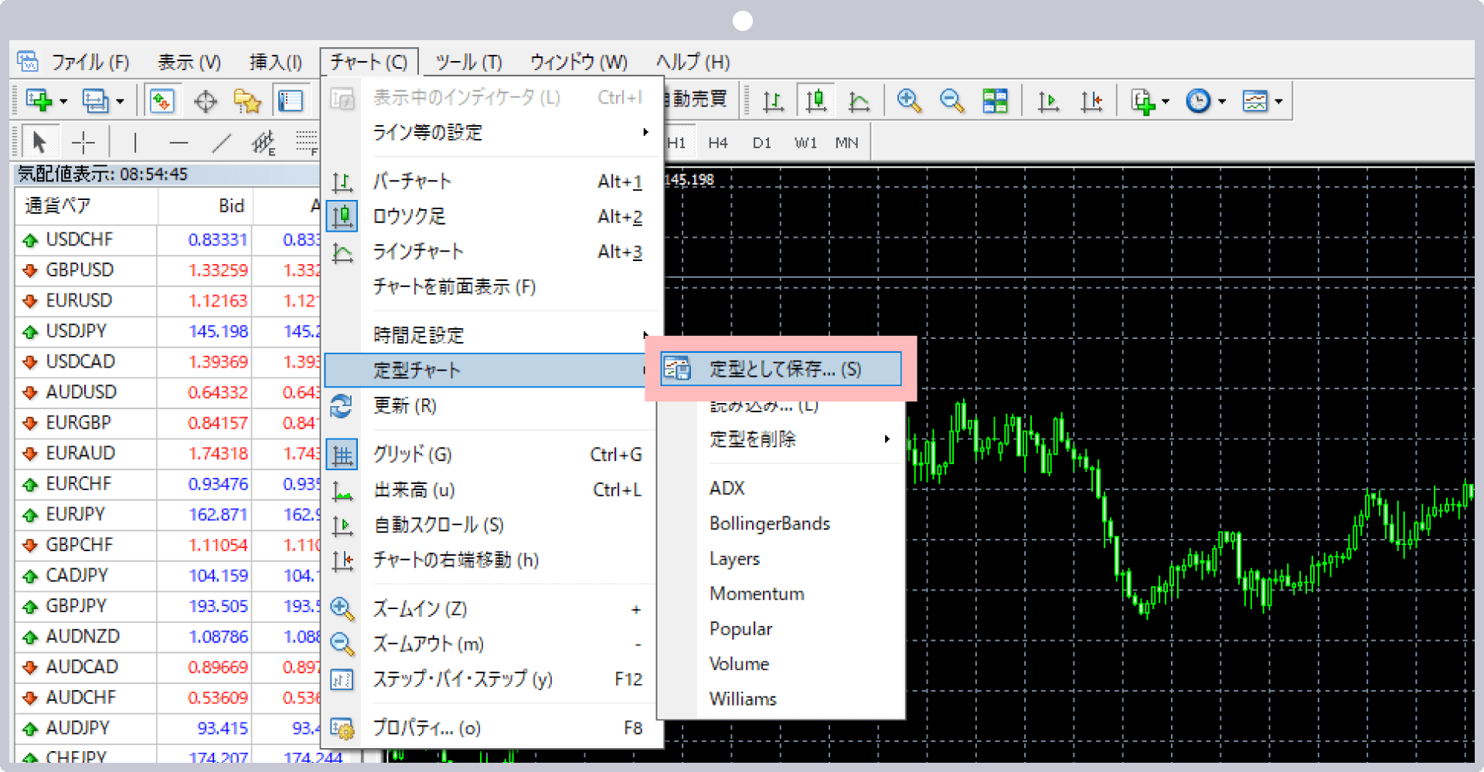The height and width of the screenshot is (772, 1484).
Task: Switch to the H4 timeframe tab
Action: point(717,142)
